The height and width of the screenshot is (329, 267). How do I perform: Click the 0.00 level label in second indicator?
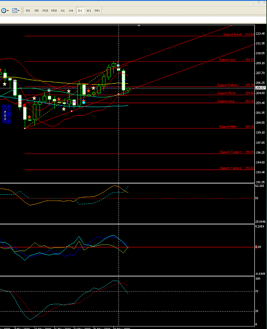258,247
